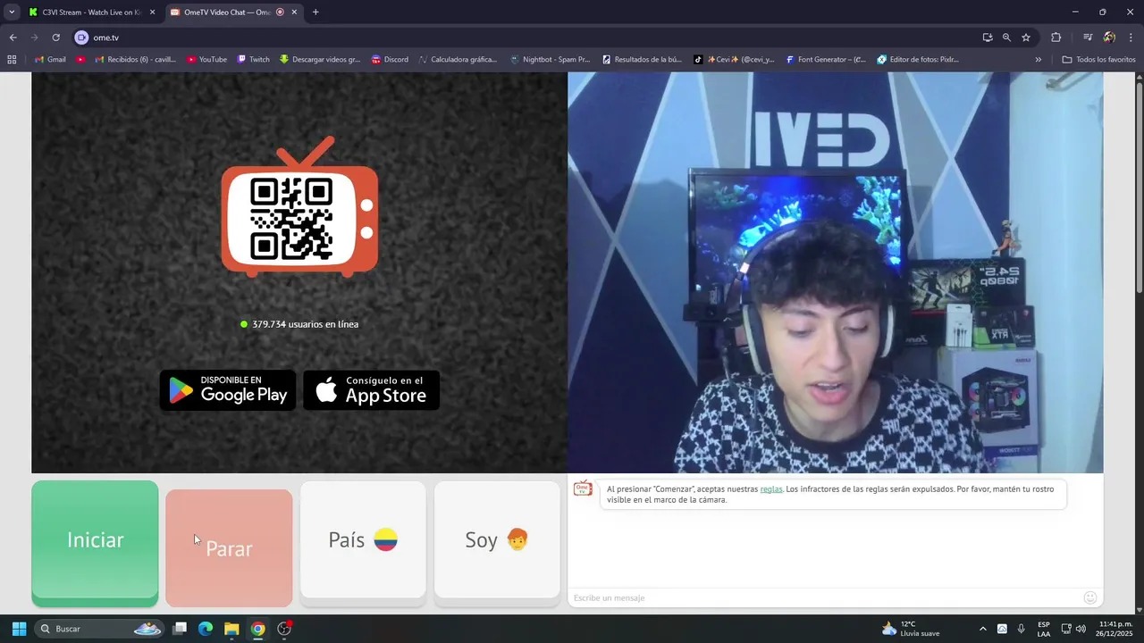The image size is (1144, 643).
Task: Open site camera permission icon in address bar
Action: [81, 38]
